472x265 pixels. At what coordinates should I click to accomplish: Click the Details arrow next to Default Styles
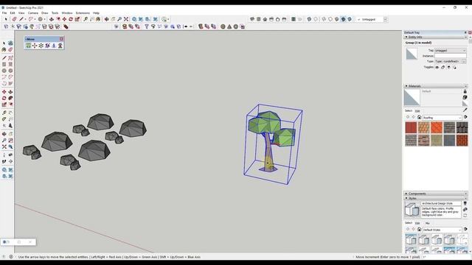click(465, 230)
